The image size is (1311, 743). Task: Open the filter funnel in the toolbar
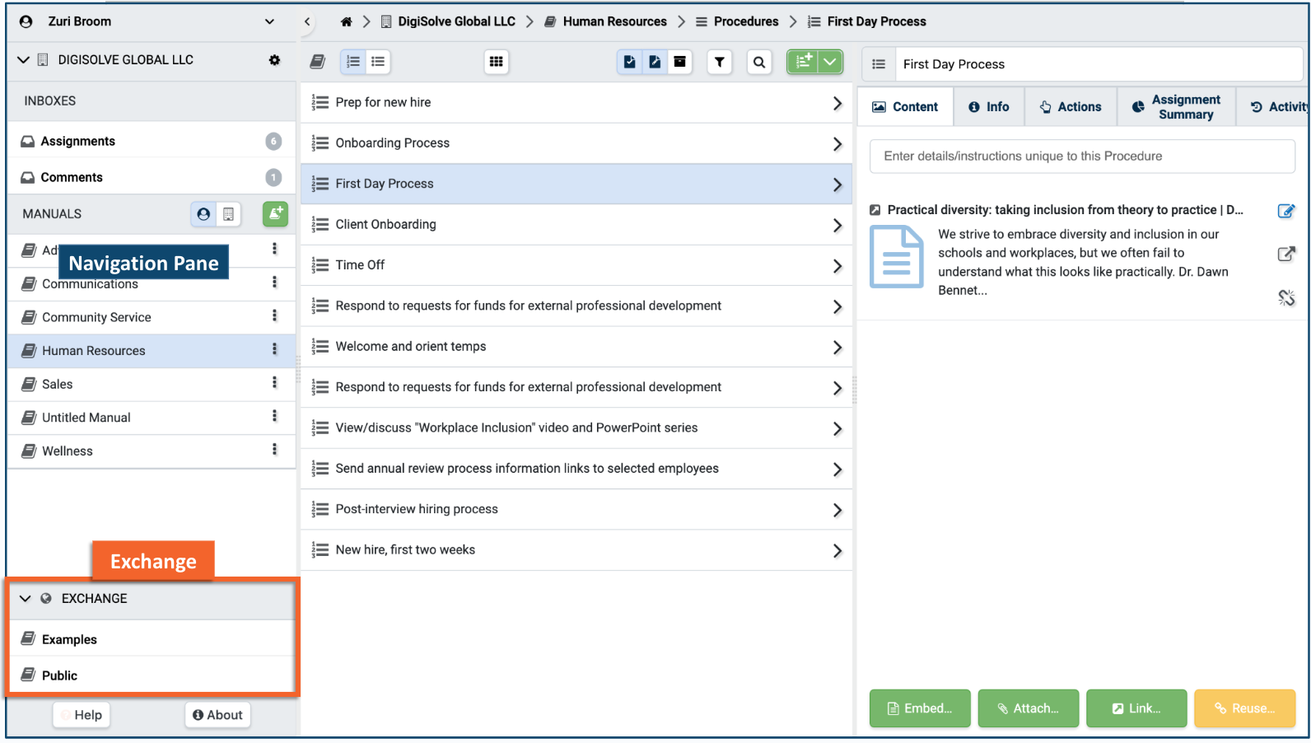[719, 62]
